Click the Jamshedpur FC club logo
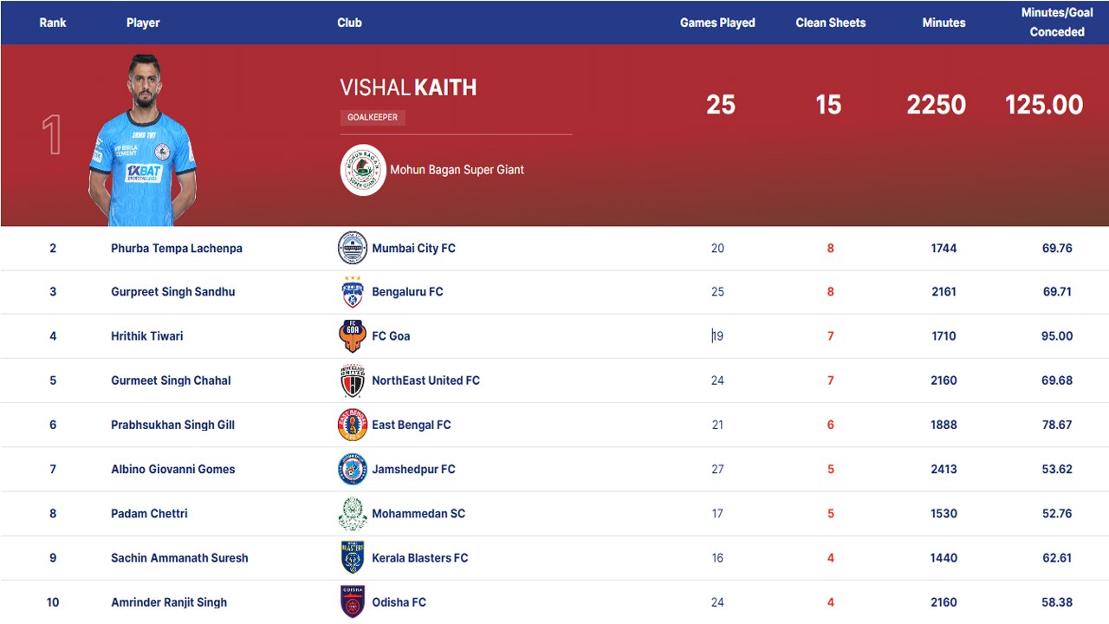 tap(353, 469)
